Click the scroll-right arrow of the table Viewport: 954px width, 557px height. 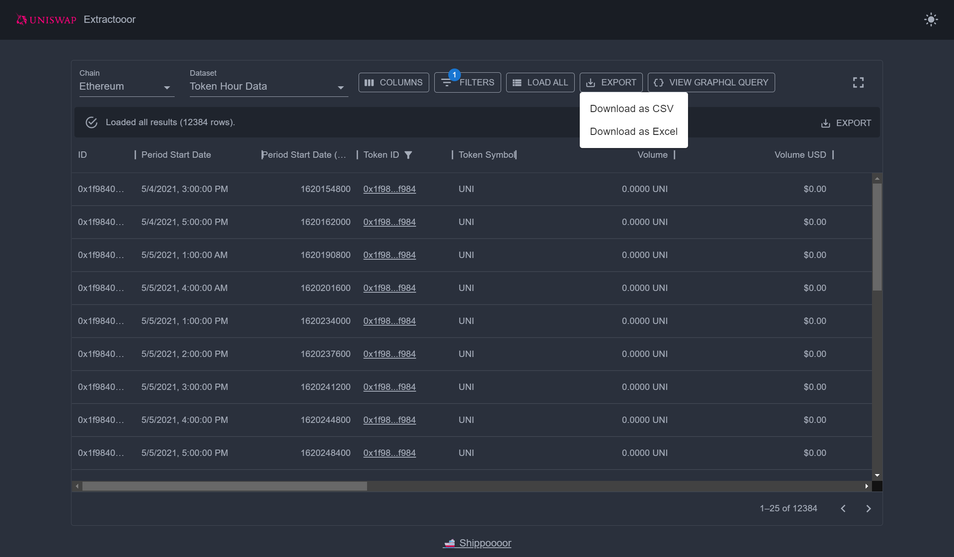click(867, 486)
